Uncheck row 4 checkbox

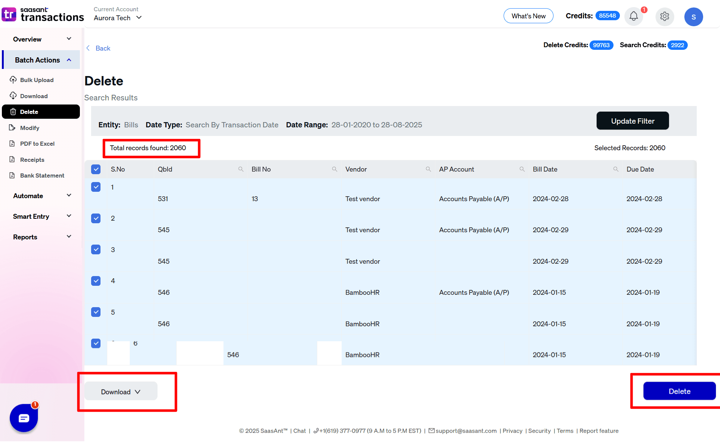(x=96, y=281)
